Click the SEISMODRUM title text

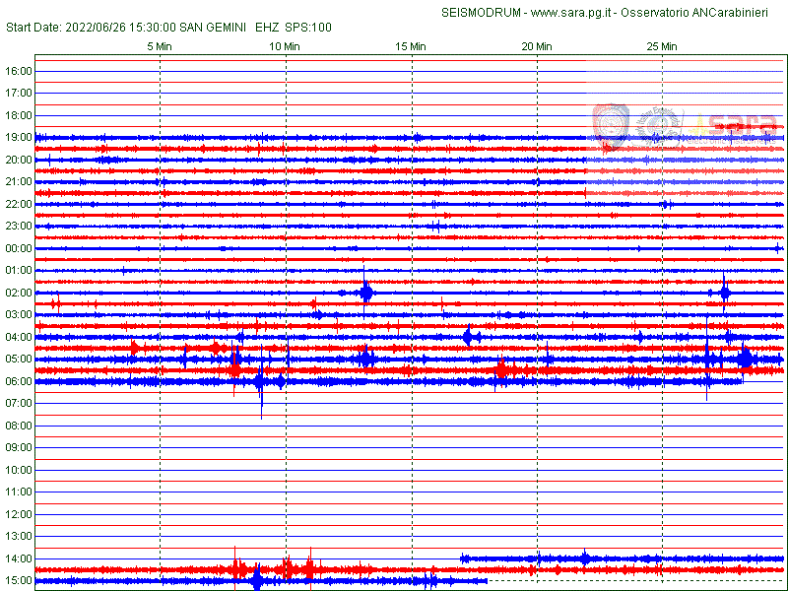[x=481, y=13]
